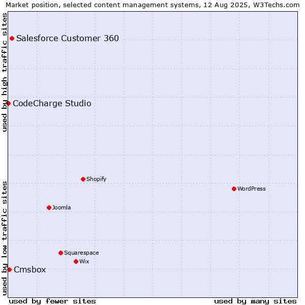
Task: Click the 'Joomla' label
Action: (x=62, y=207)
